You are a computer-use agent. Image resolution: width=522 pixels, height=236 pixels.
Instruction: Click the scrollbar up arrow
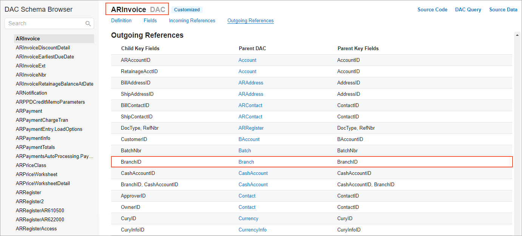coord(516,35)
